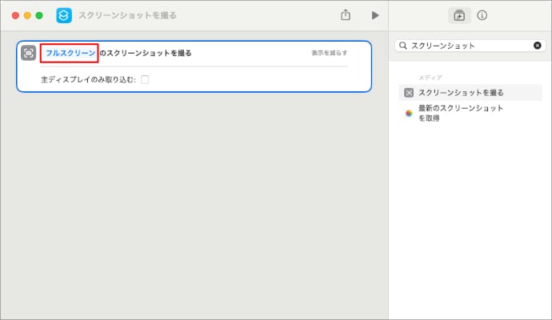Zoom the window with green button
552x320 pixels.
coord(39,15)
